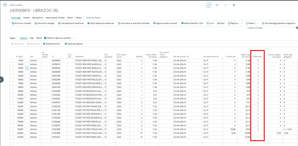Toggle Ordine Aton checkbox for row 10000

point(258,61)
